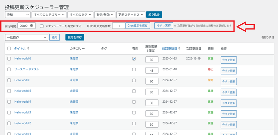Viewport: 278px width, 135px height.
Task: Click the clock icon in the execution time field
Action: (x=32, y=26)
